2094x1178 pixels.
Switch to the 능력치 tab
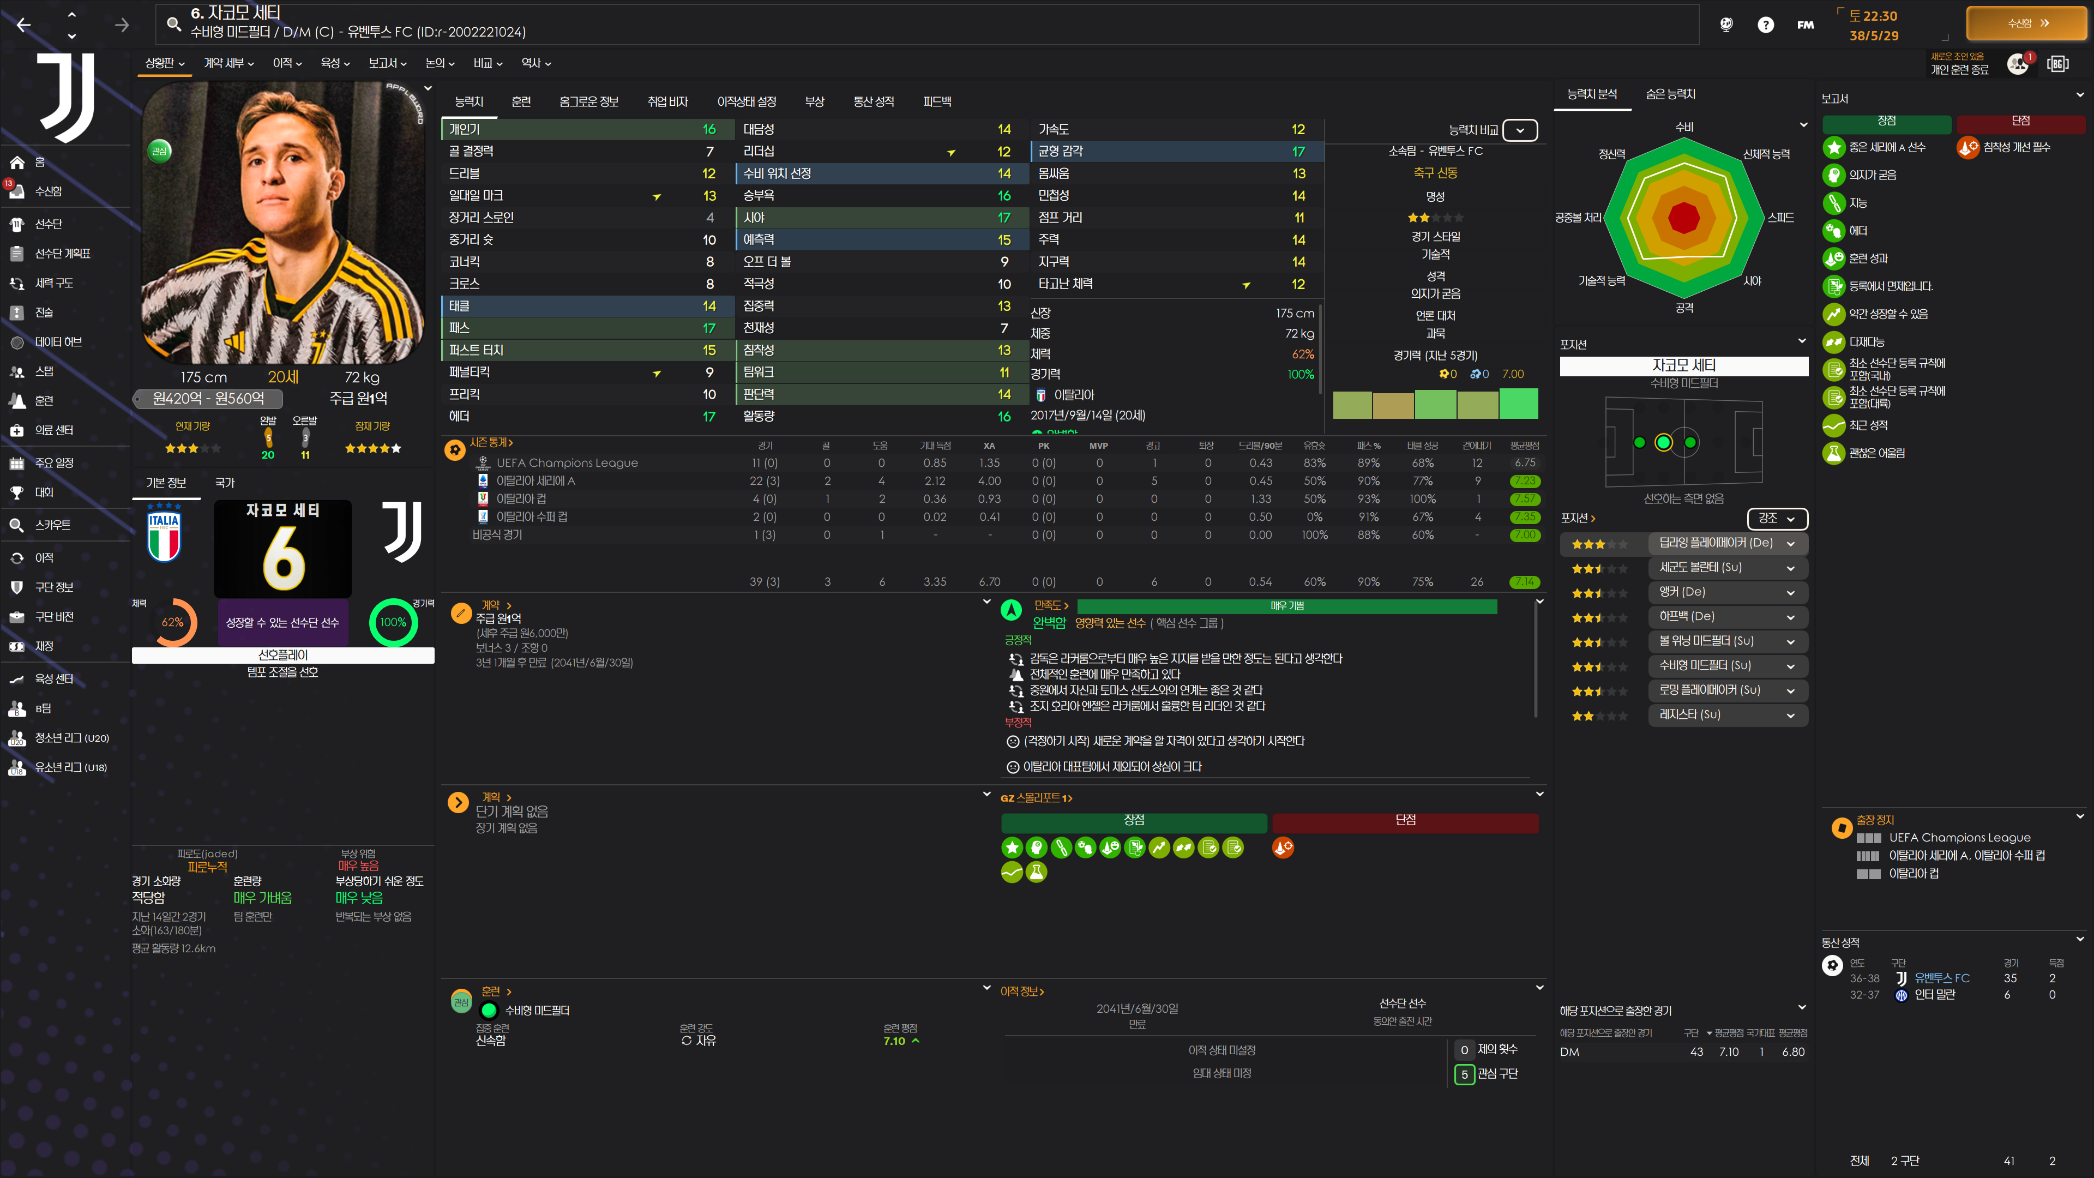(x=469, y=101)
